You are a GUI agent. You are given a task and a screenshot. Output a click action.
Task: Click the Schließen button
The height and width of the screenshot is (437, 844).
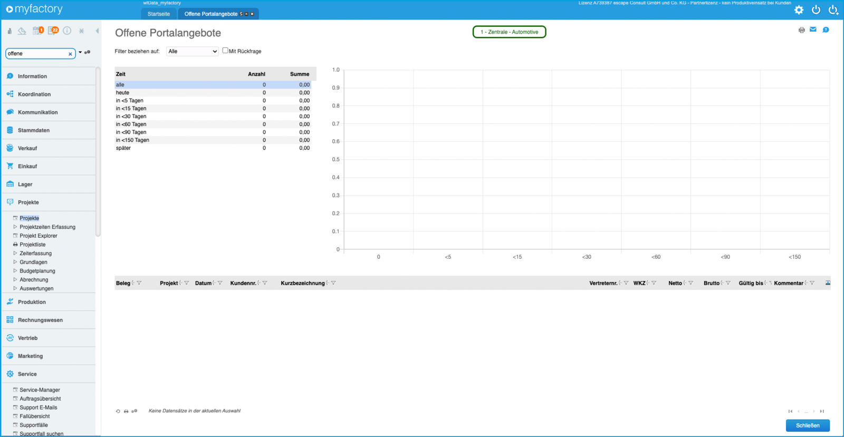(x=807, y=425)
